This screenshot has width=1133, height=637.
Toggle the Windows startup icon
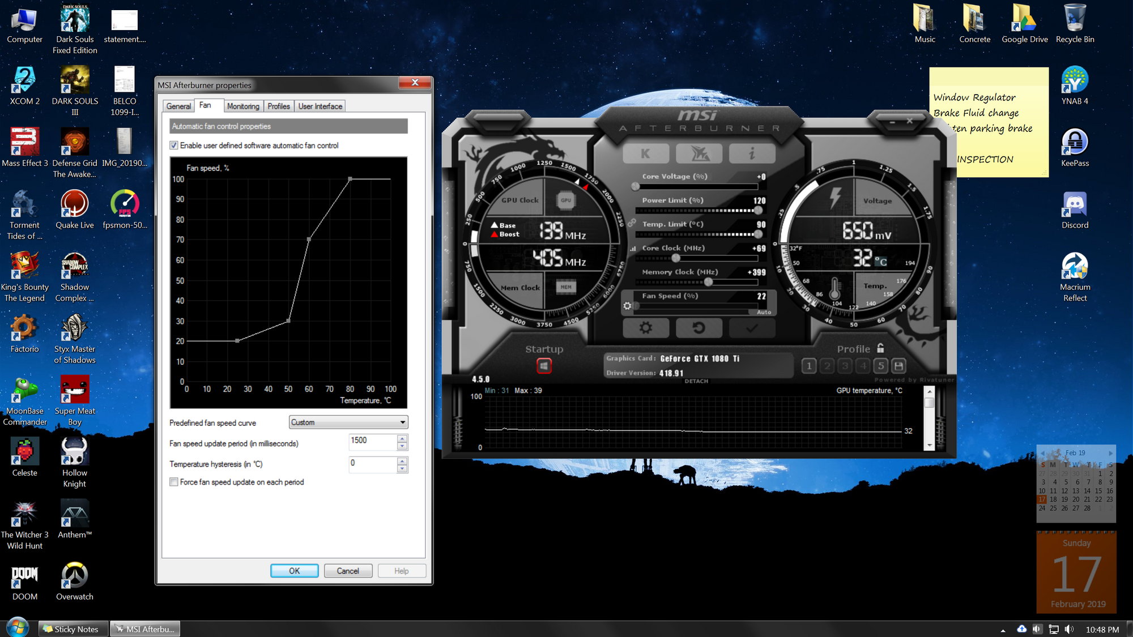pos(544,366)
